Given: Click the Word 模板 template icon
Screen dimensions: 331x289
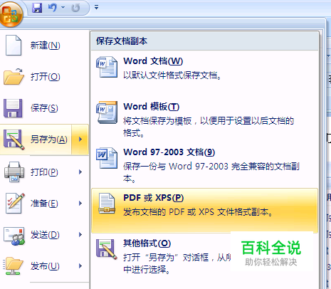Looking at the screenshot, I should click(x=107, y=112).
